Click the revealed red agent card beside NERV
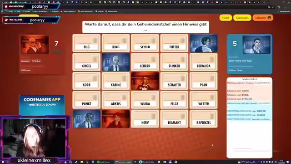 point(116,119)
